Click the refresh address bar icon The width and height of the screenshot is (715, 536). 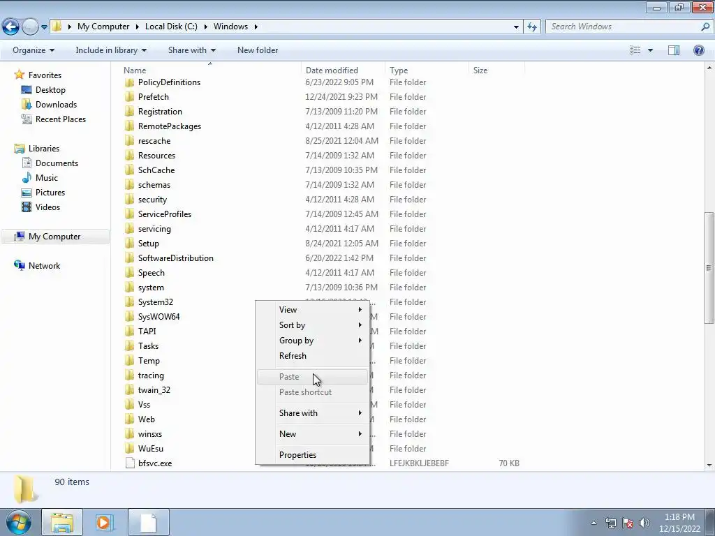[531, 27]
